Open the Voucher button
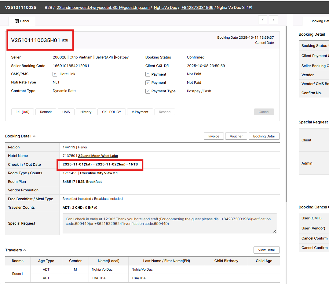This screenshot has width=329, height=284. pyautogui.click(x=236, y=136)
